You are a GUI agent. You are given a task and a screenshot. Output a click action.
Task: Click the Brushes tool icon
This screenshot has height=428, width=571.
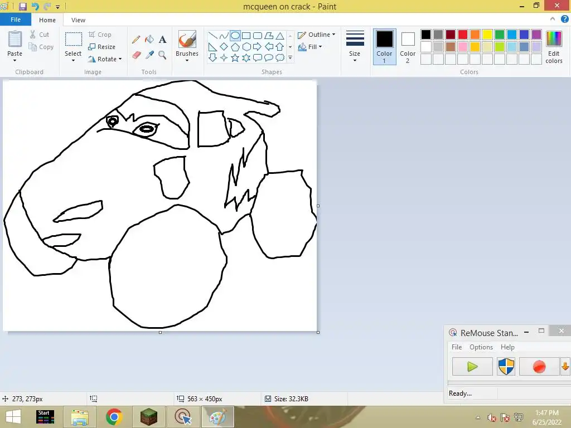187,39
